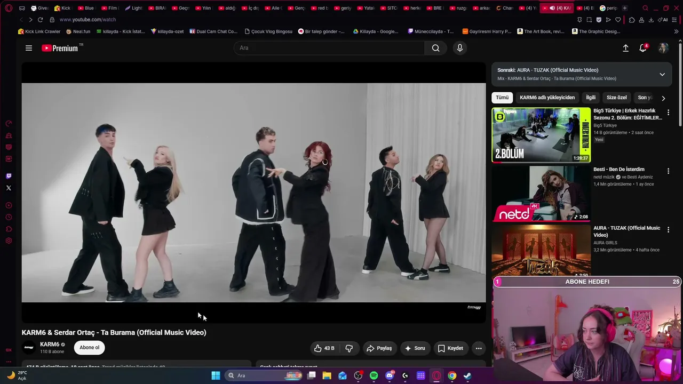Click the YouTube search input field
683x384 pixels.
click(329, 48)
